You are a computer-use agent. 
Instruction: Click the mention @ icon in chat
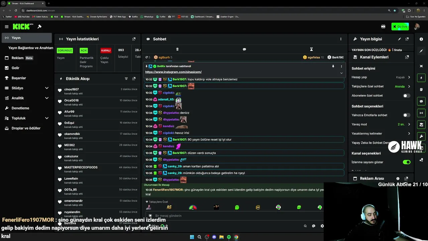313,226
